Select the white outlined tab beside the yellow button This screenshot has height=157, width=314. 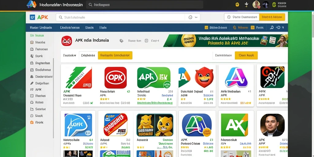[88, 56]
